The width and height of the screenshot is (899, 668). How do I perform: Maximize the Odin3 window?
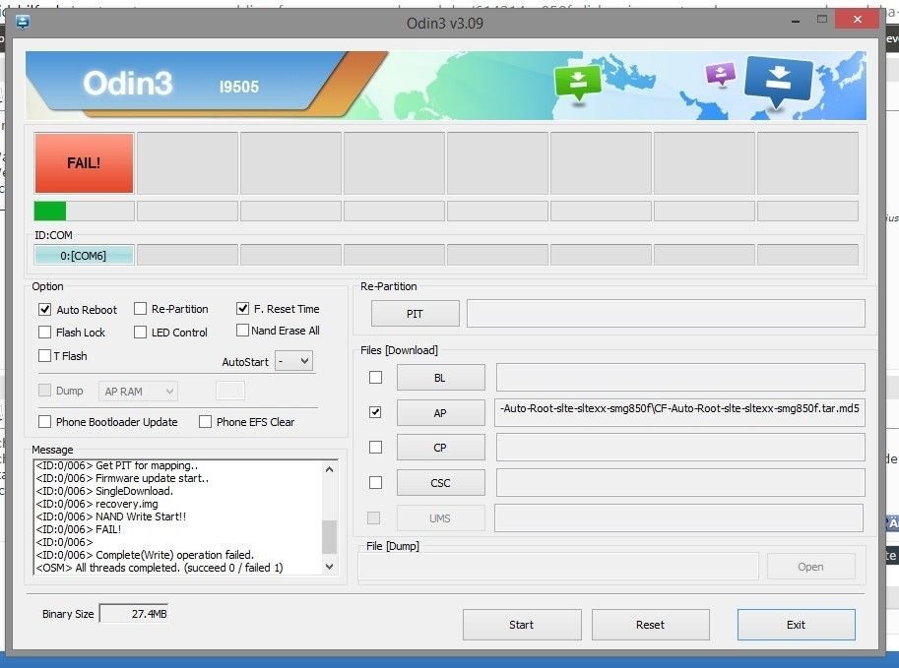(821, 20)
